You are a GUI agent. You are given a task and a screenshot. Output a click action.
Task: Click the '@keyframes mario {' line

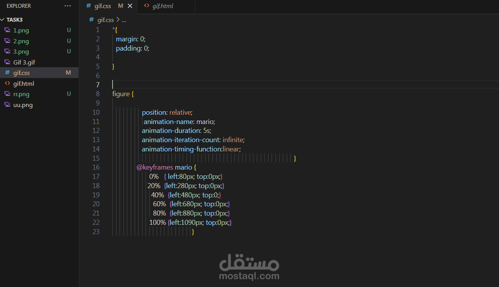click(x=167, y=167)
